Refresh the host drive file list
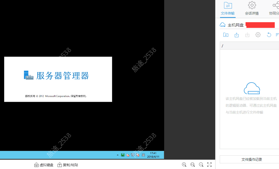279x169 pixels. coord(269,35)
